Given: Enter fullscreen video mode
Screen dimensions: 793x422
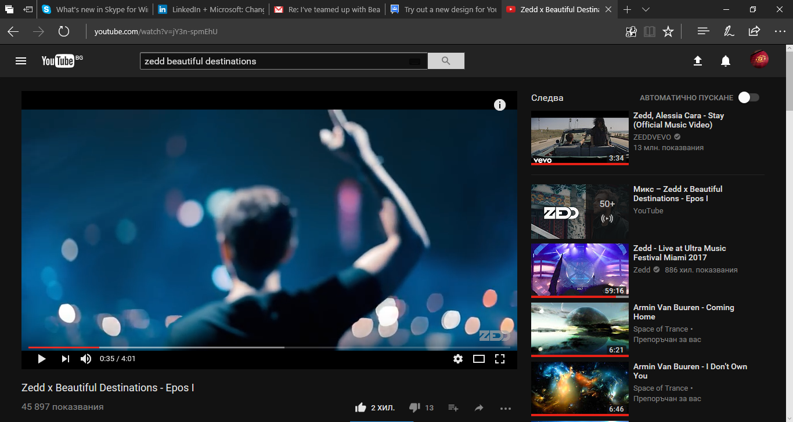Looking at the screenshot, I should pos(500,359).
